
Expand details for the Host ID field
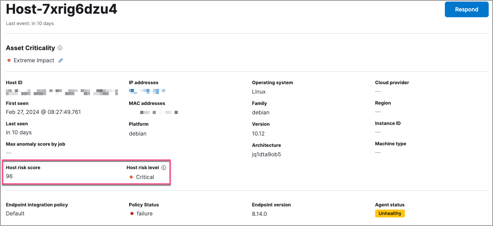(x=61, y=92)
